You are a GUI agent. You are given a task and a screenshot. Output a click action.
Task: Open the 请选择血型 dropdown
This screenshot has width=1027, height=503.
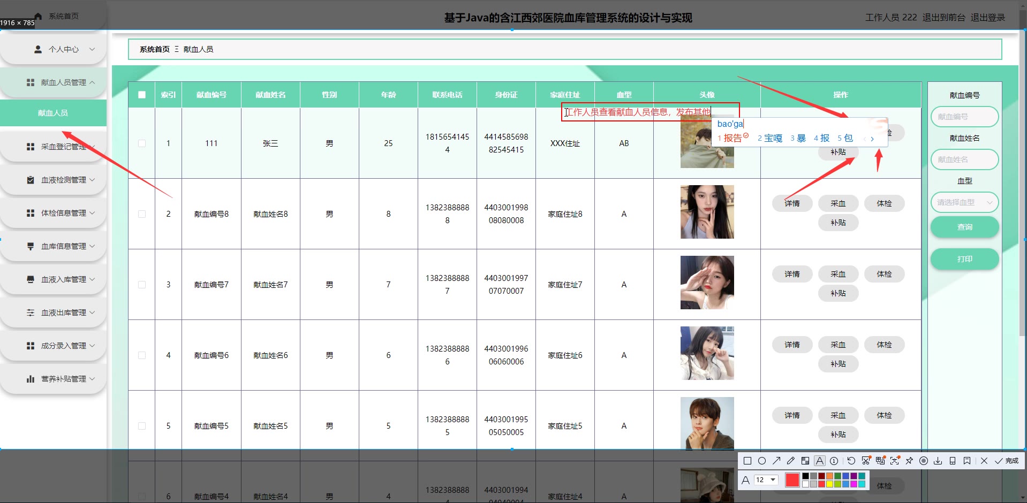[x=965, y=202]
